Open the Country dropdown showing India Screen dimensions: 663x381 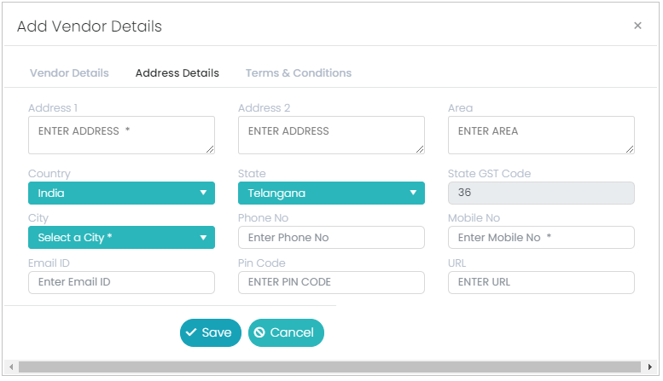point(121,193)
